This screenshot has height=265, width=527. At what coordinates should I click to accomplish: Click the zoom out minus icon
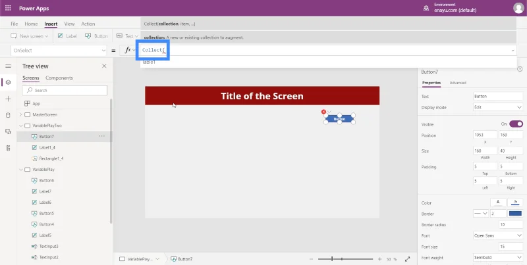[311, 259]
